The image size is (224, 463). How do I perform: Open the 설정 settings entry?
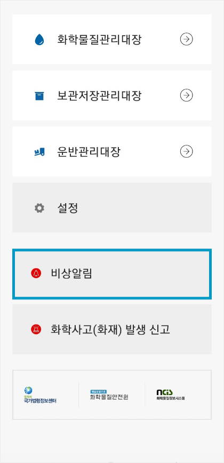pos(112,207)
